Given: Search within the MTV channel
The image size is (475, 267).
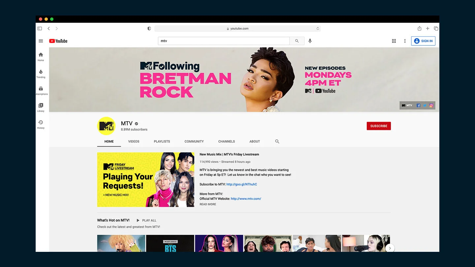Looking at the screenshot, I should coord(277,141).
